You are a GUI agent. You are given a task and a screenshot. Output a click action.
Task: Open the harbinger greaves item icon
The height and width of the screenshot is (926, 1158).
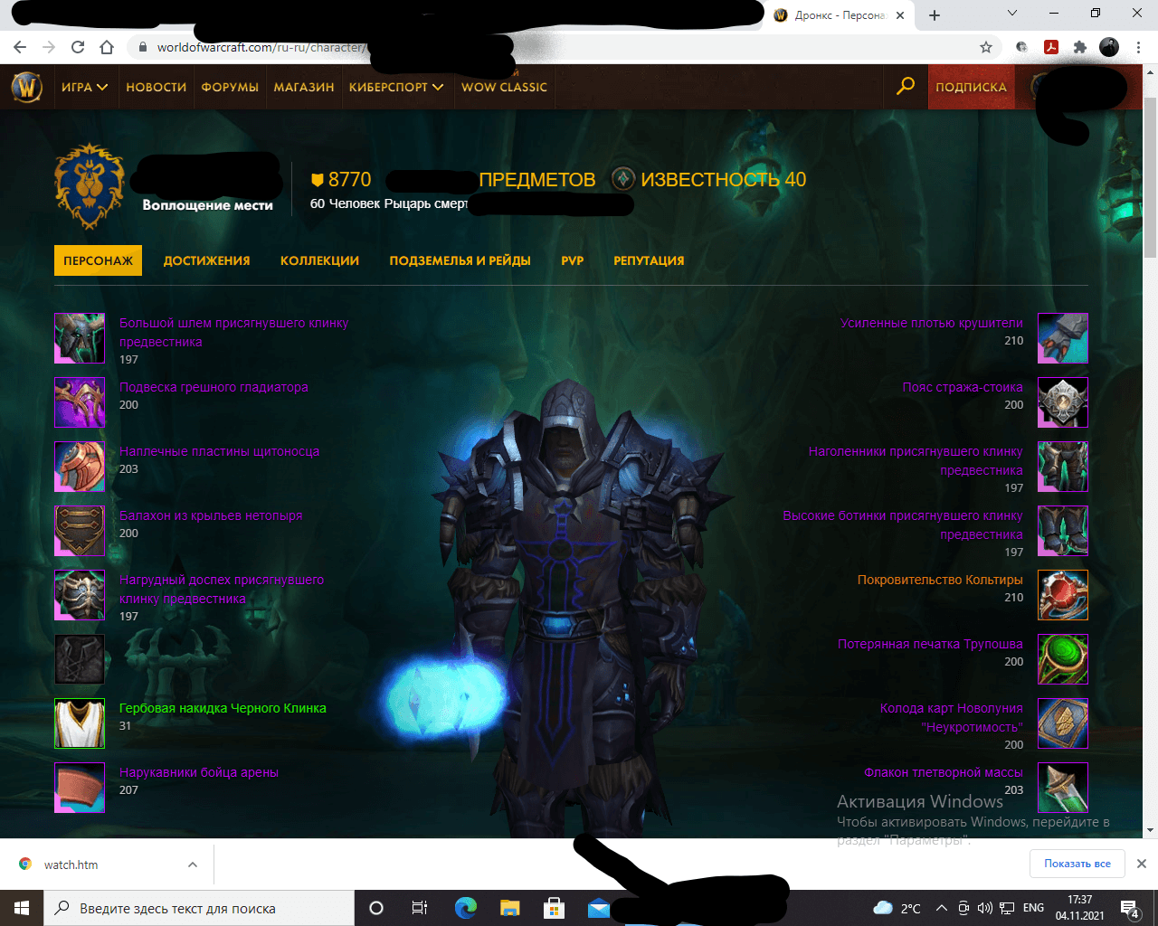(x=1063, y=467)
